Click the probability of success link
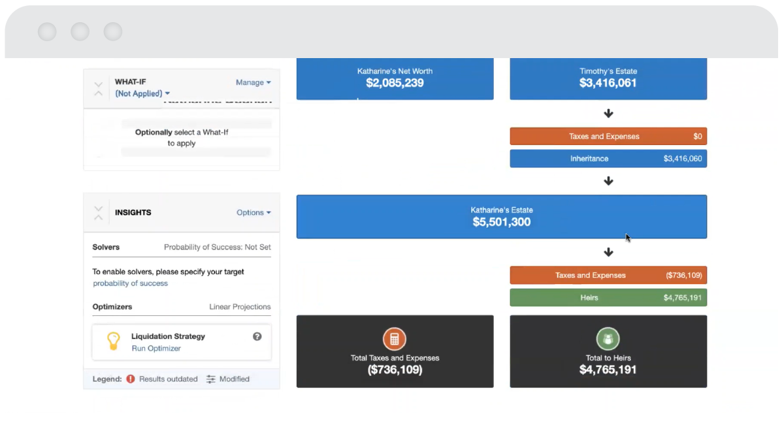The width and height of the screenshot is (784, 442). (x=130, y=283)
